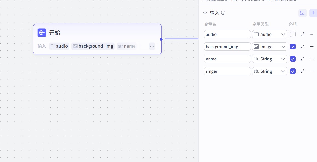
Task: Select the background_img tag in 开始 node
Action: [93, 46]
